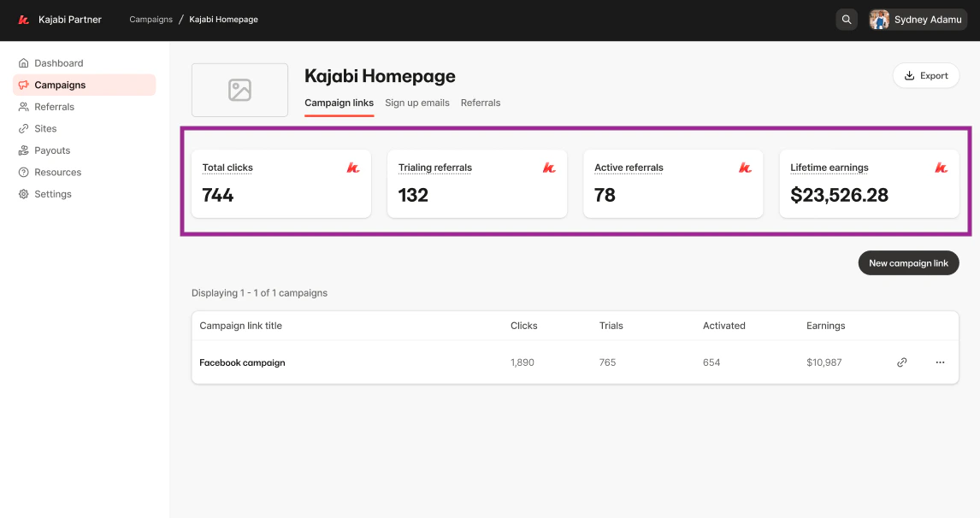Viewport: 980px width, 518px height.
Task: Click the Active referrals label
Action: coord(629,168)
